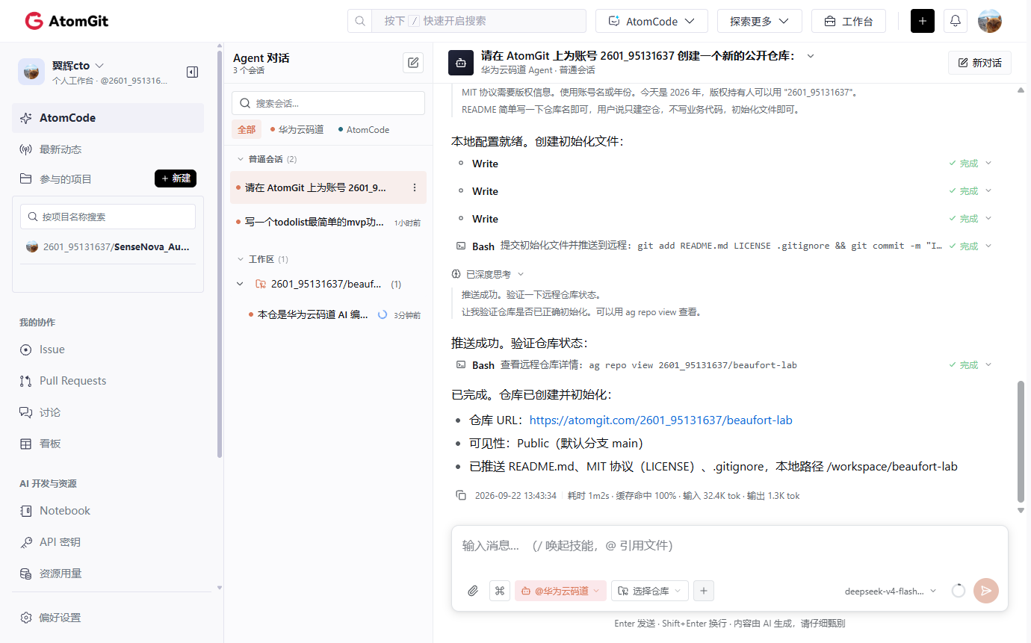1031x643 pixels.
Task: Click the robot agent icon in chat header
Action: (x=461, y=63)
